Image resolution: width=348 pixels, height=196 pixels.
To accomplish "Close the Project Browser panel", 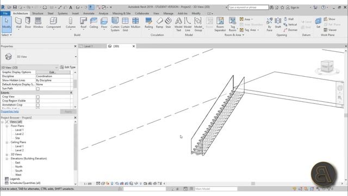I will 75,118.
